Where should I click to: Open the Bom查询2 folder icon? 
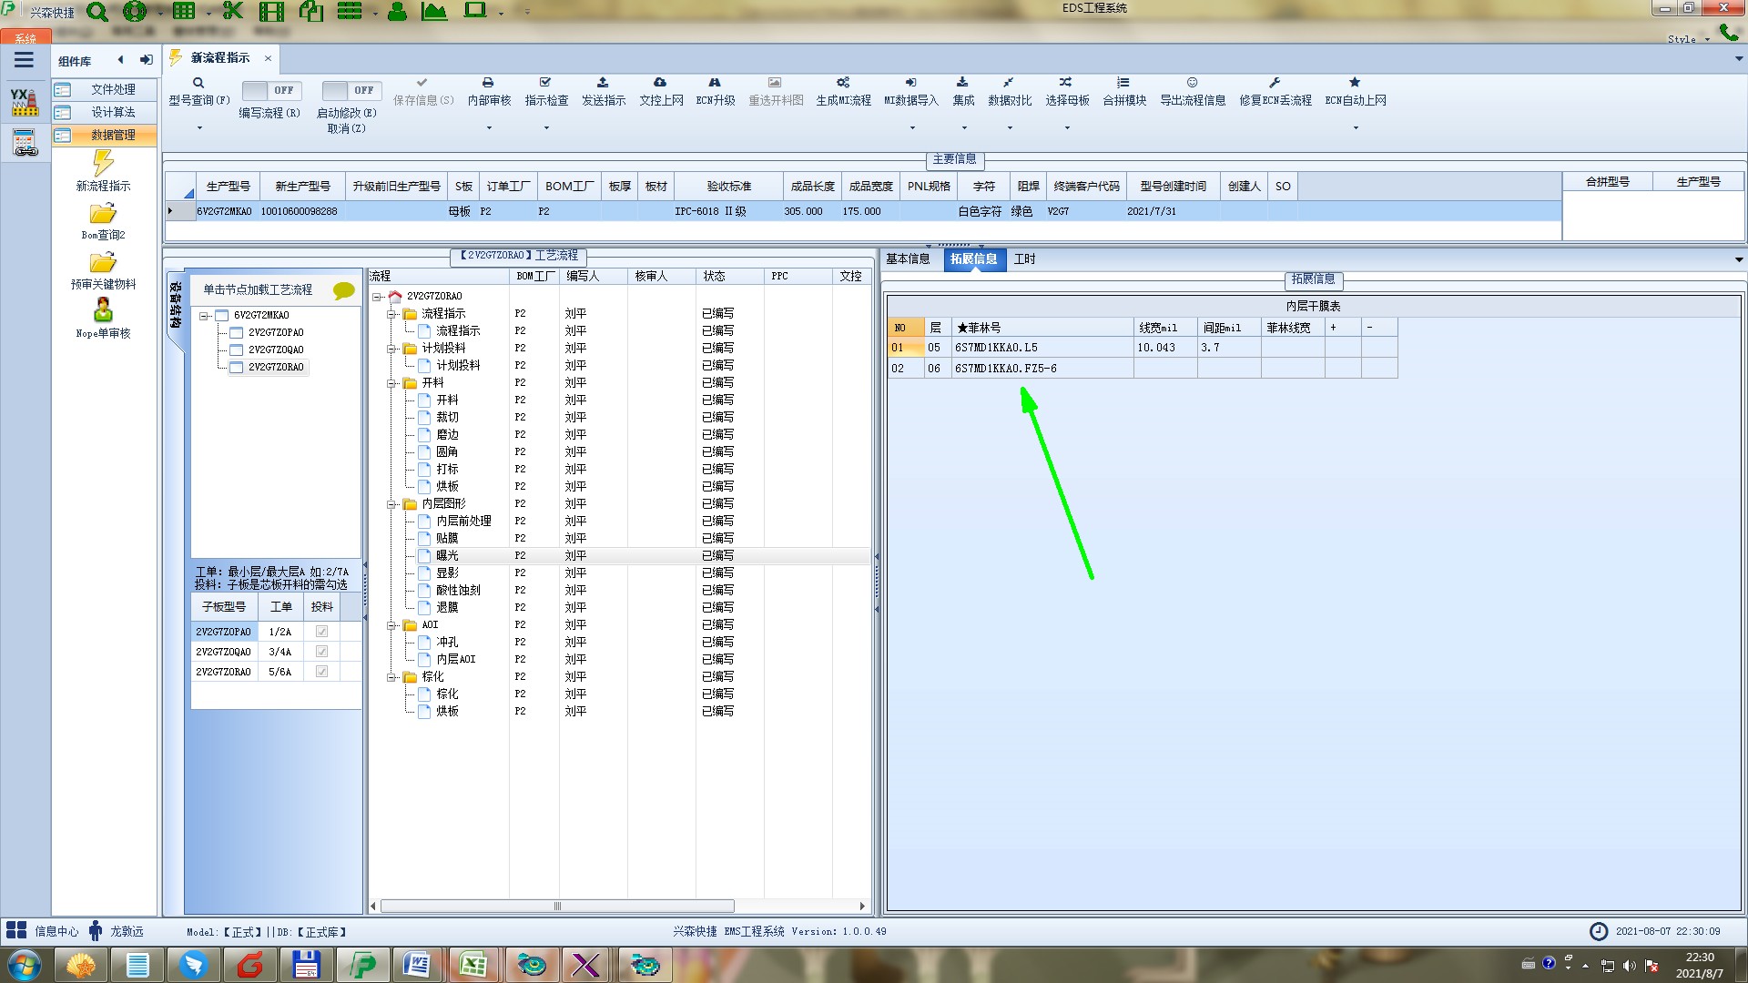(103, 214)
